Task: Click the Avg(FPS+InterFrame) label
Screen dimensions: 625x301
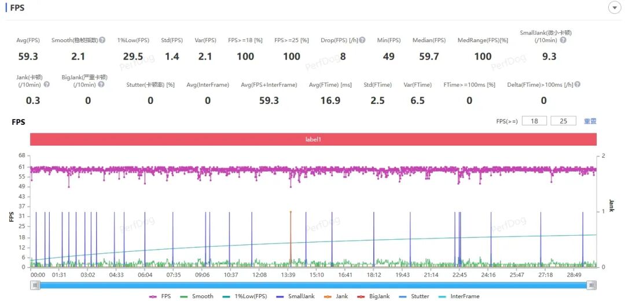Action: (x=269, y=85)
